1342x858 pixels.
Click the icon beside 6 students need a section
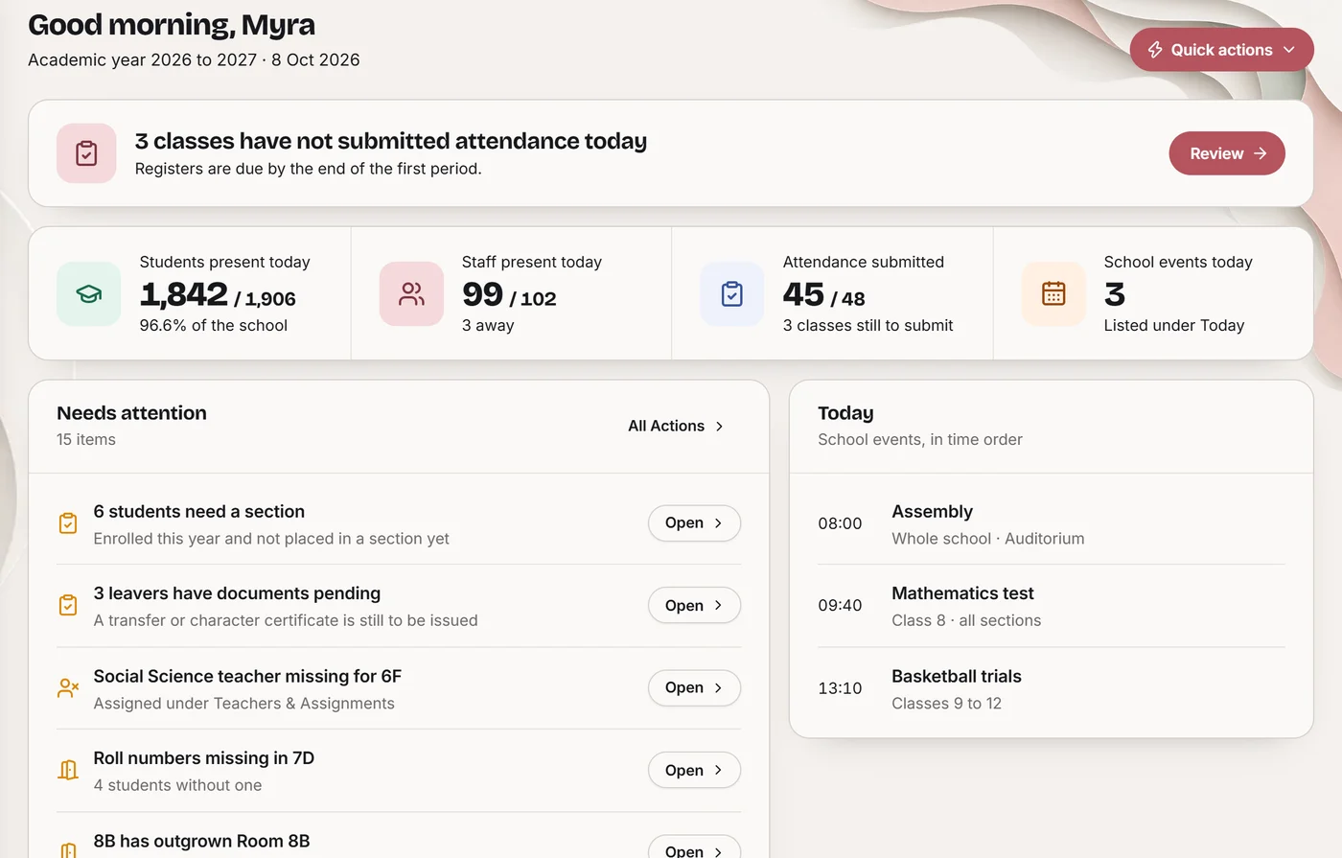[x=68, y=523]
